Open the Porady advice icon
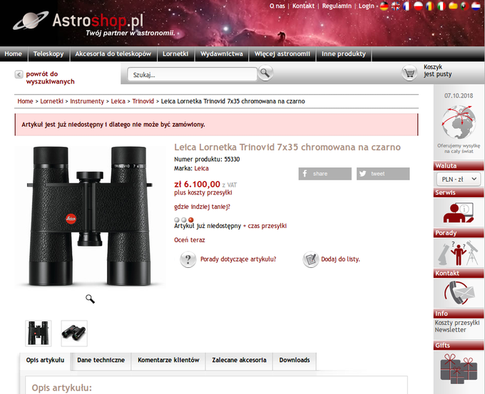The height and width of the screenshot is (394, 485). [x=459, y=253]
